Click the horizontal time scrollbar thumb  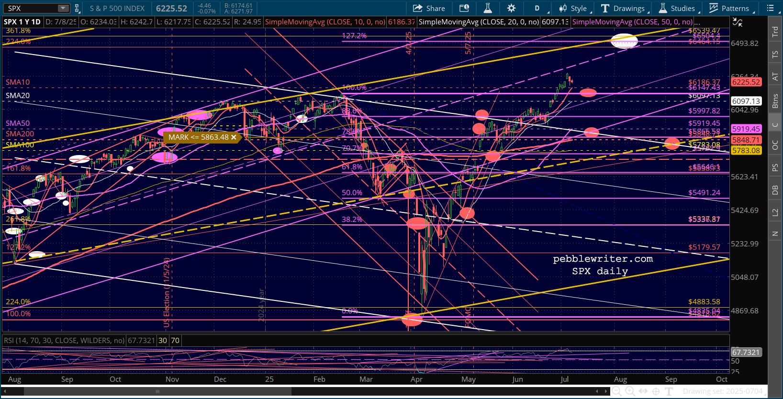point(157,391)
